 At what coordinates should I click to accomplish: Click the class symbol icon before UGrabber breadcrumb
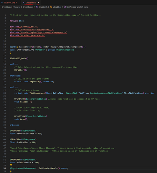[x=51, y=7]
